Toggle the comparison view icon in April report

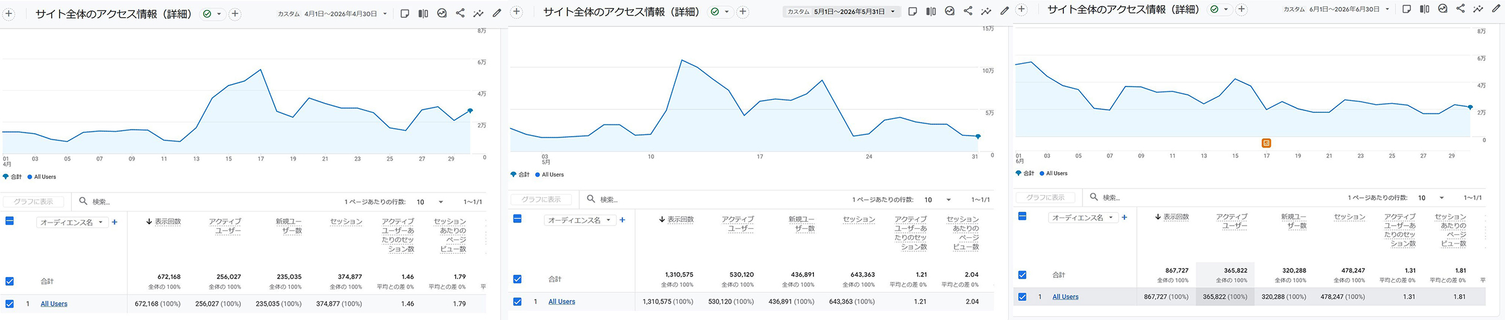(x=423, y=13)
